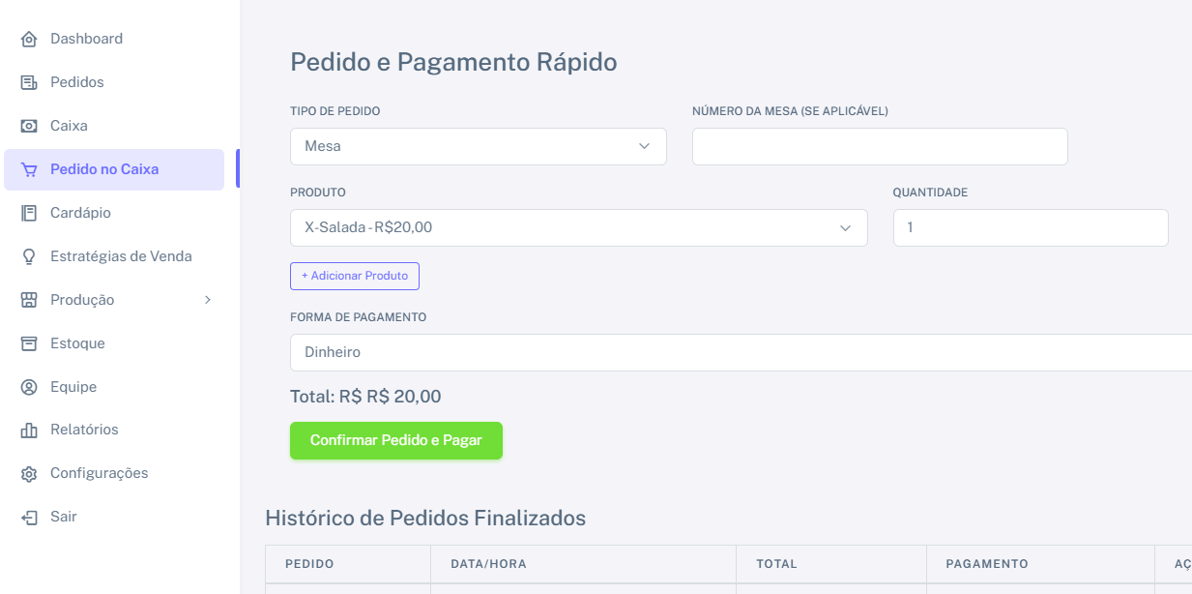Click the Adicionar Produto button

point(355,276)
